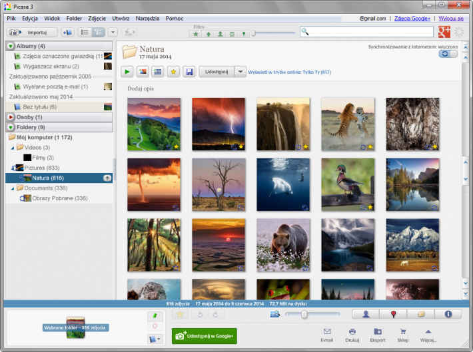Adjust the date range filter slider
Viewport: 473px width, 352px height.
pyautogui.click(x=253, y=33)
